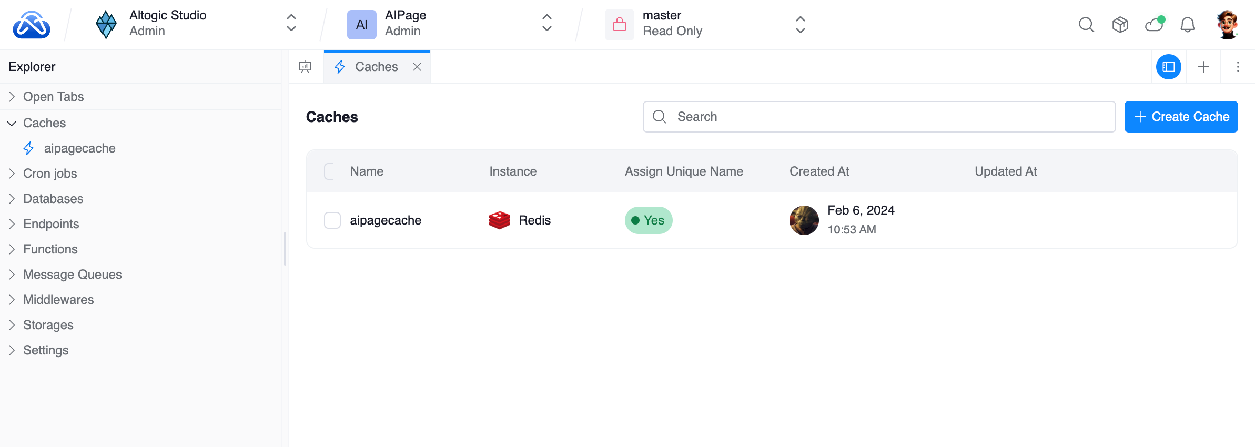
Task: Open the global search icon
Action: point(1086,25)
